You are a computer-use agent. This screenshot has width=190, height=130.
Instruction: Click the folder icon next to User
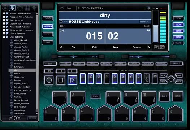coord(62,8)
